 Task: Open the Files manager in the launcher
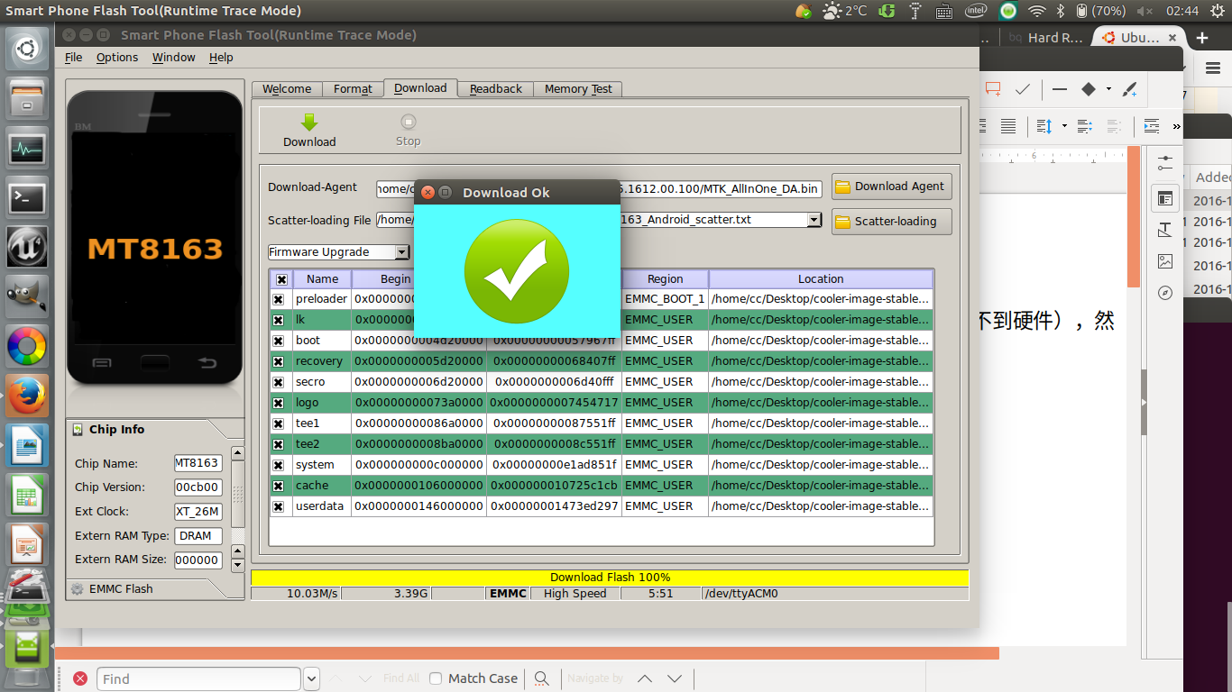pos(27,97)
